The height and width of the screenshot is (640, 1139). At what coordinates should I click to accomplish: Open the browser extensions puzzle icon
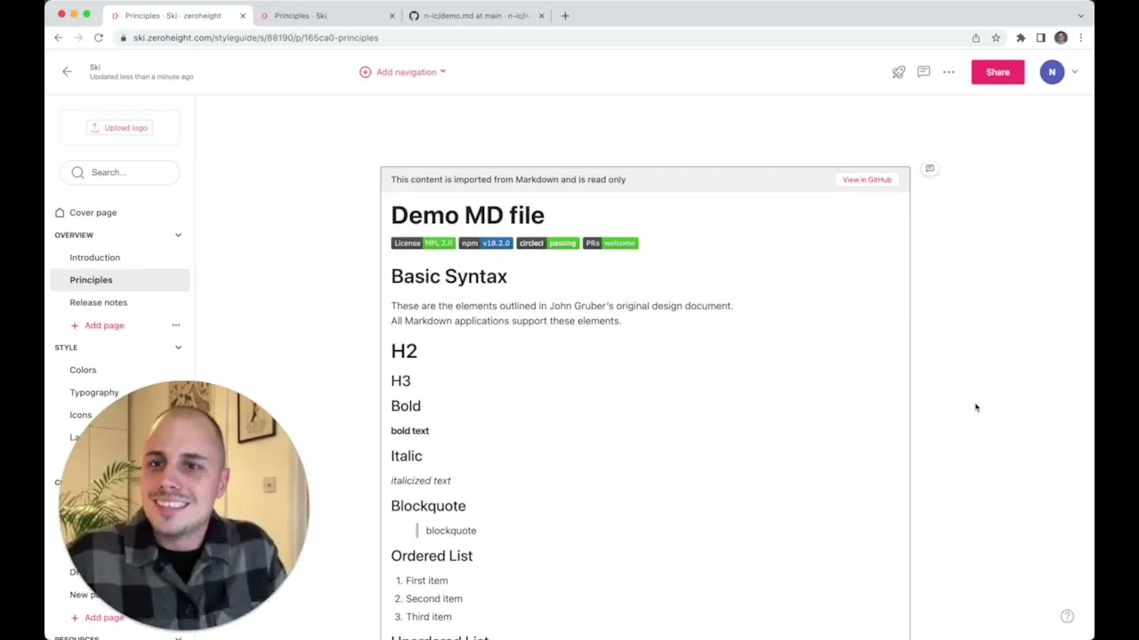1021,37
